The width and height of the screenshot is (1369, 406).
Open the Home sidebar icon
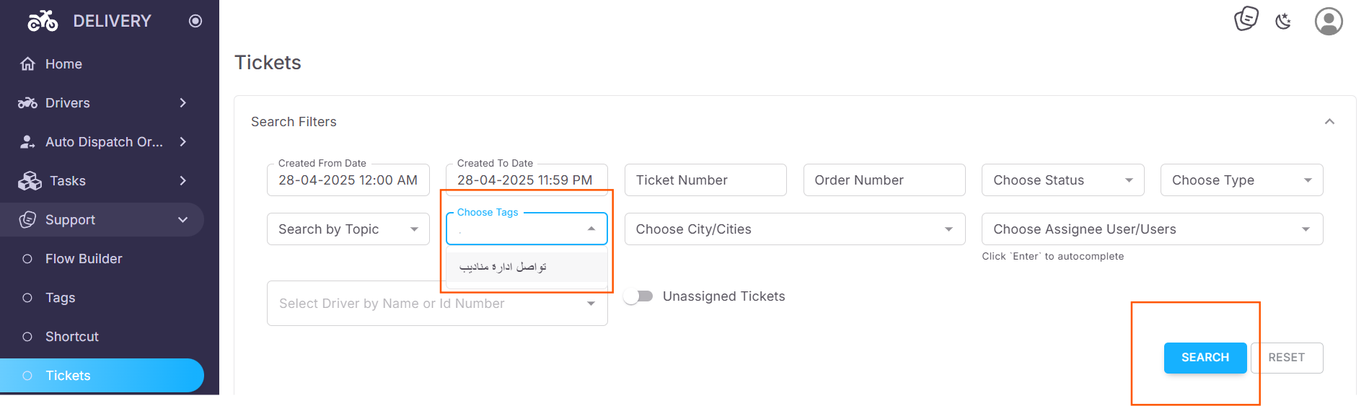click(27, 64)
